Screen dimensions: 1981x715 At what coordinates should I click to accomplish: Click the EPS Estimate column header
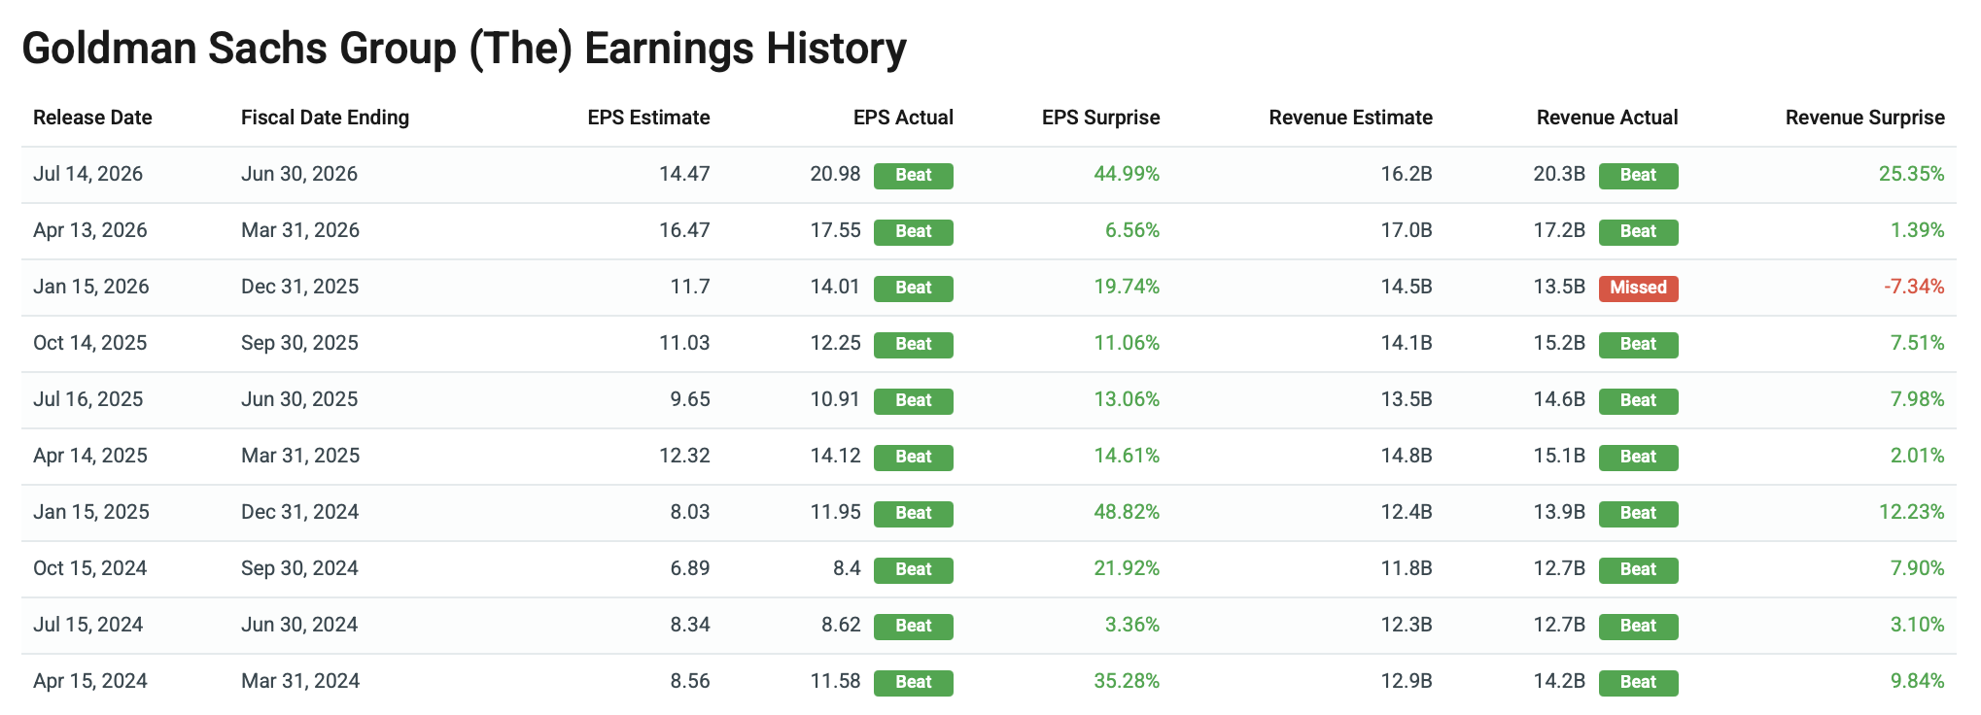point(648,118)
